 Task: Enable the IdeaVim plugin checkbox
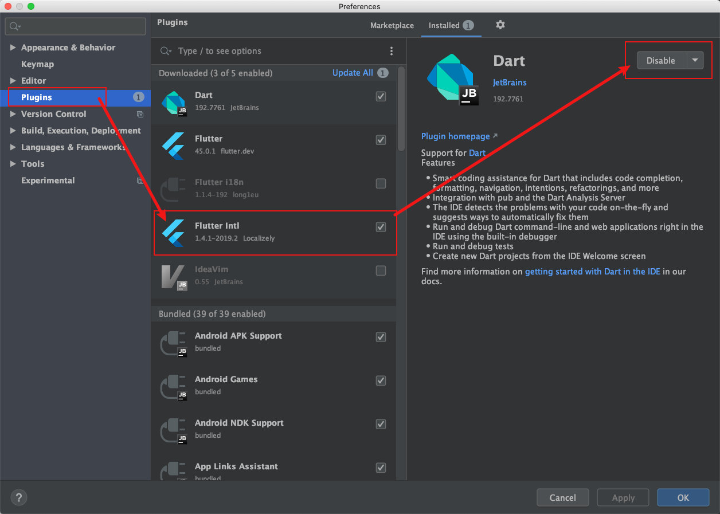pos(381,270)
